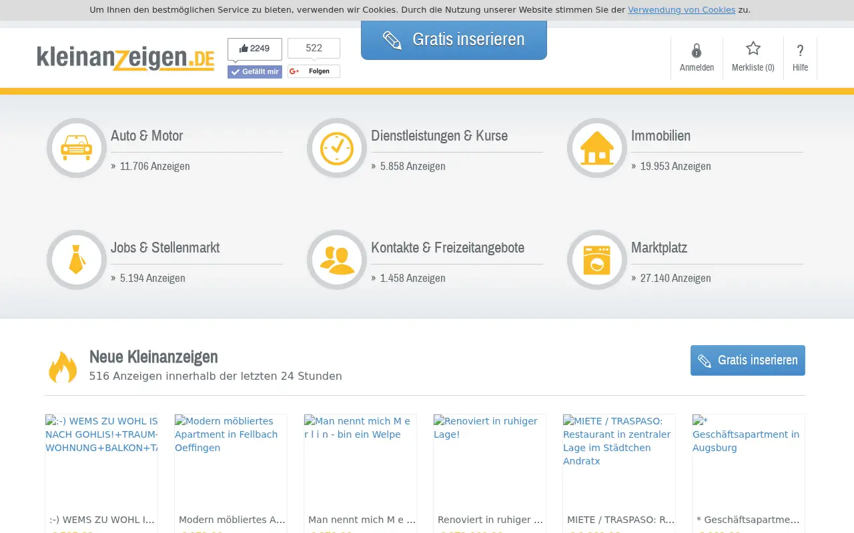This screenshot has height=533, width=854.
Task: Open the Auto & Motor car icon
Action: tap(77, 148)
